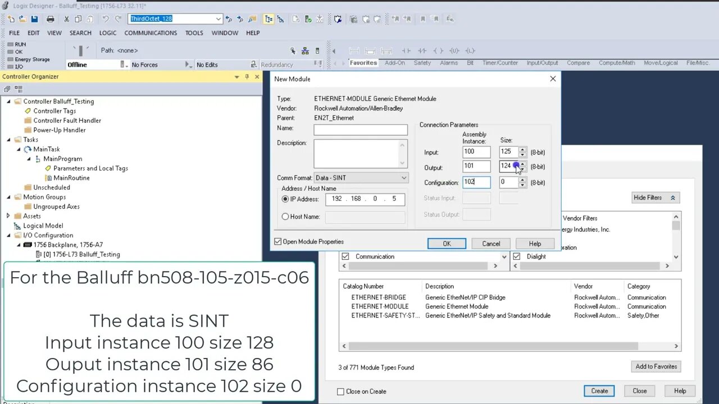Click the Open project folder icon

point(23,19)
